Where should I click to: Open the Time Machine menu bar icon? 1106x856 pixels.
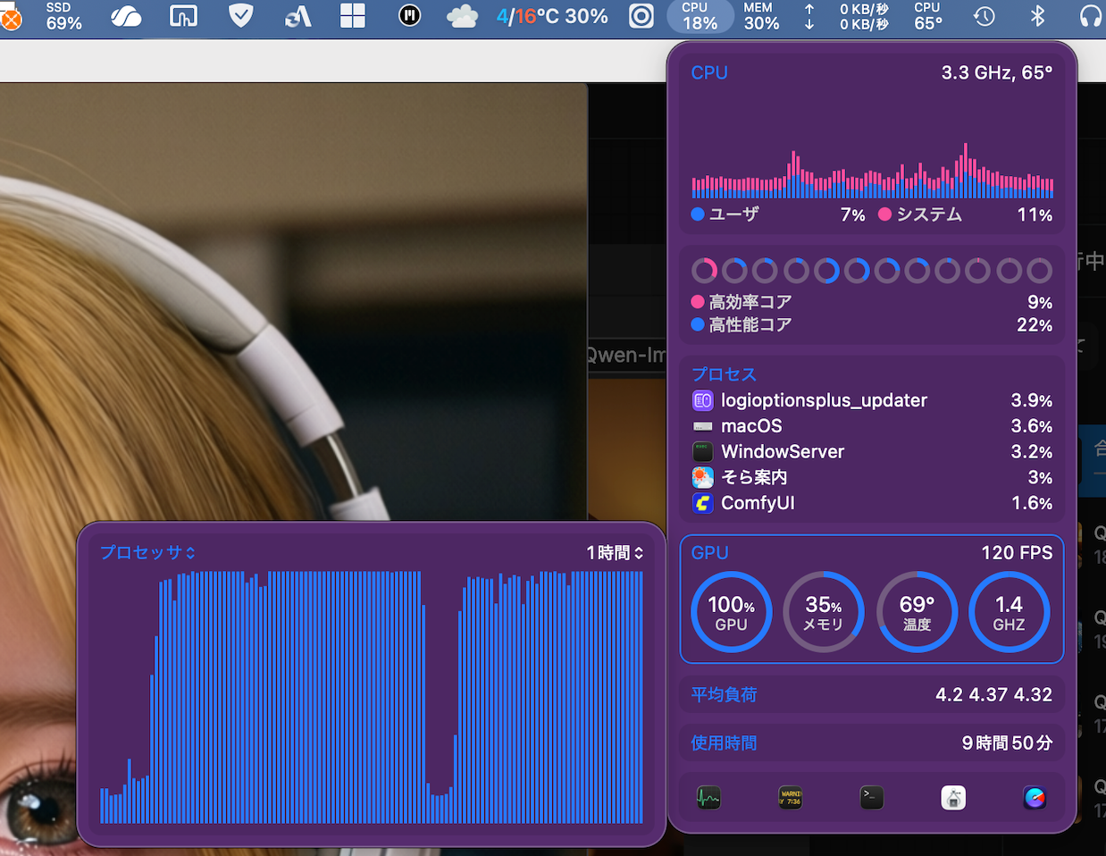point(984,16)
